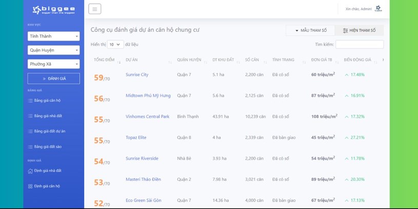Screen dimensions: 418x209
Task: Sort by DT KHU ĐẤT column header
Action: point(223,59)
